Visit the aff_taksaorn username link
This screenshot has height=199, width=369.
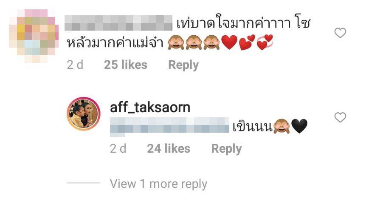pyautogui.click(x=150, y=108)
